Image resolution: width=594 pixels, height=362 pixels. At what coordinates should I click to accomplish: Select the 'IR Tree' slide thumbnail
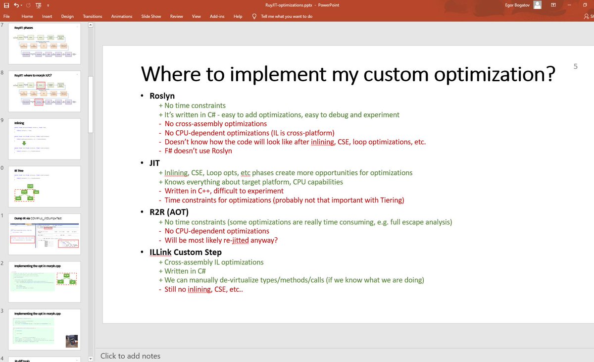(45, 186)
